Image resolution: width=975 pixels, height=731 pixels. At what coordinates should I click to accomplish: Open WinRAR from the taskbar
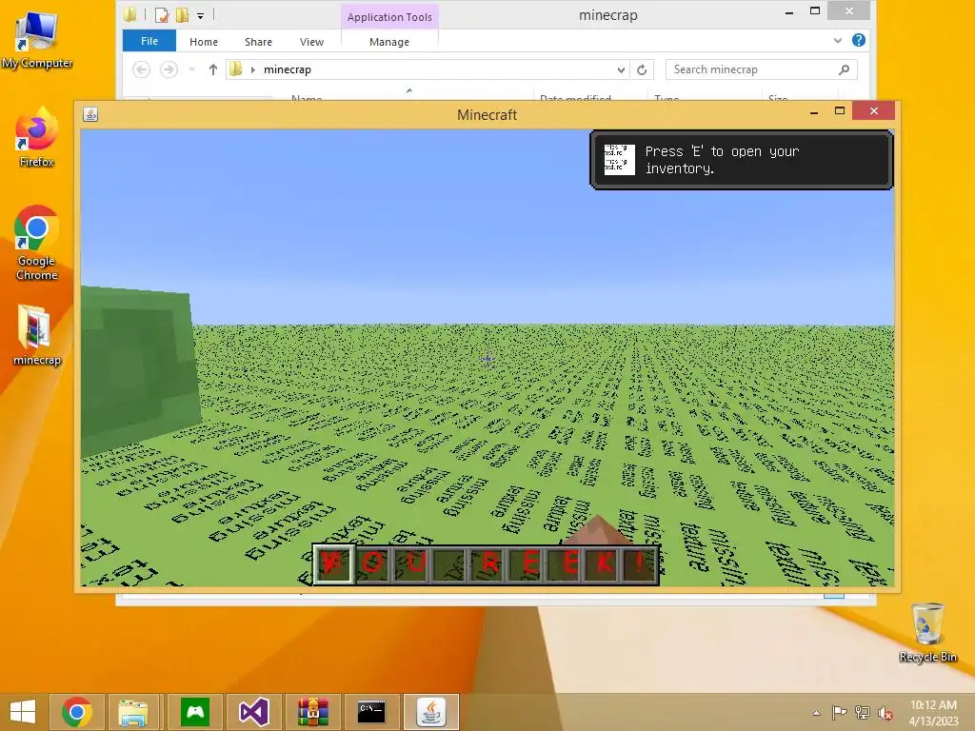click(312, 712)
